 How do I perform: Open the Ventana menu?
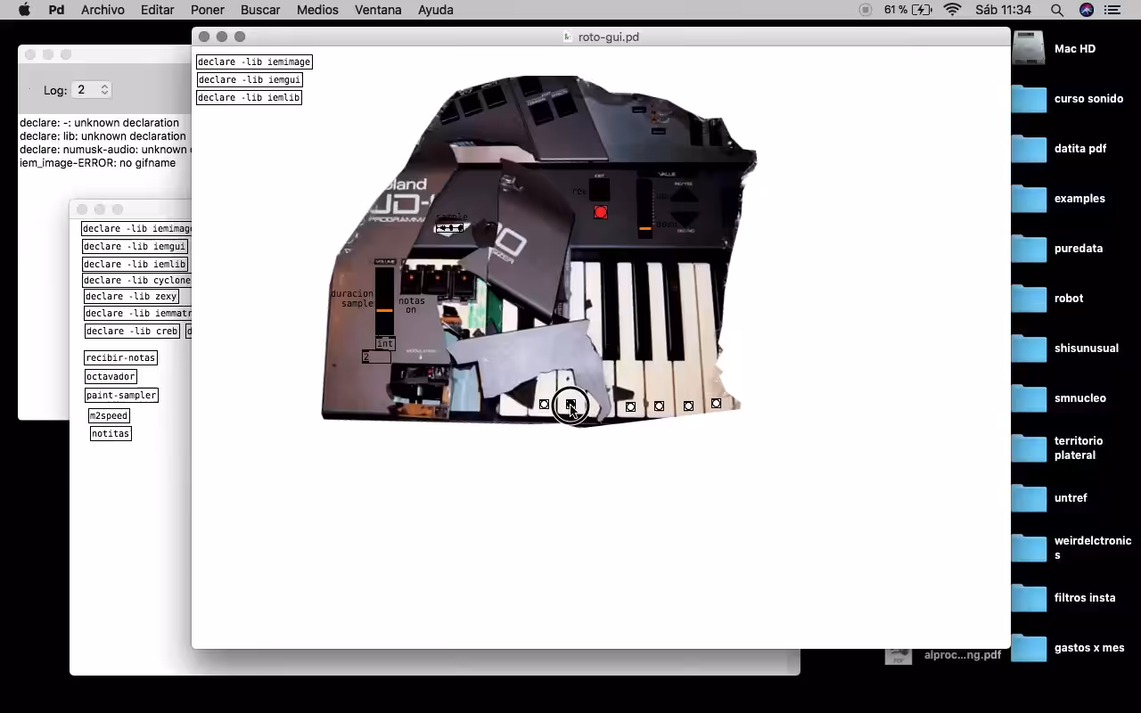point(378,10)
